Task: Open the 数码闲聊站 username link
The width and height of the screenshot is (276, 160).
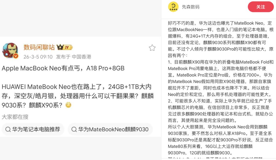Action: point(39,47)
